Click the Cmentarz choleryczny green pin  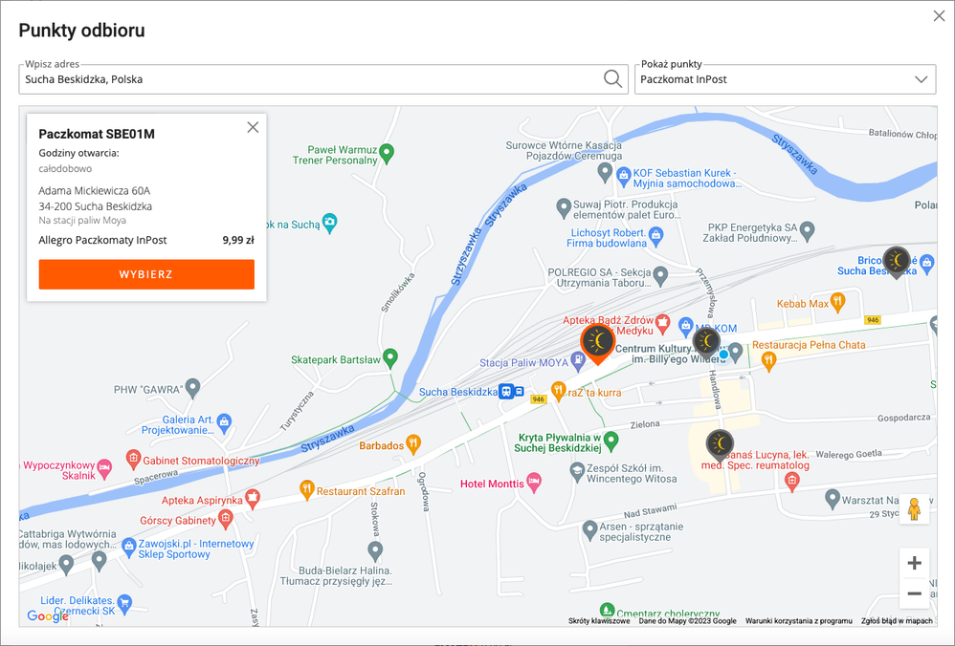click(x=607, y=610)
